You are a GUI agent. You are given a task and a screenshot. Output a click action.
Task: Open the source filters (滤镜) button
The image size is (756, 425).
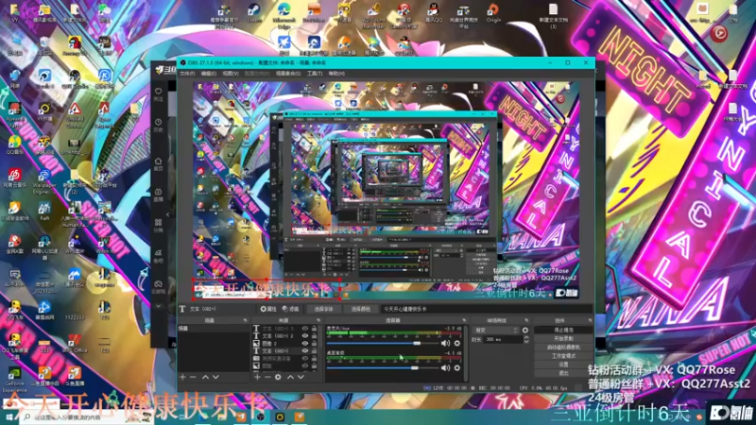291,309
